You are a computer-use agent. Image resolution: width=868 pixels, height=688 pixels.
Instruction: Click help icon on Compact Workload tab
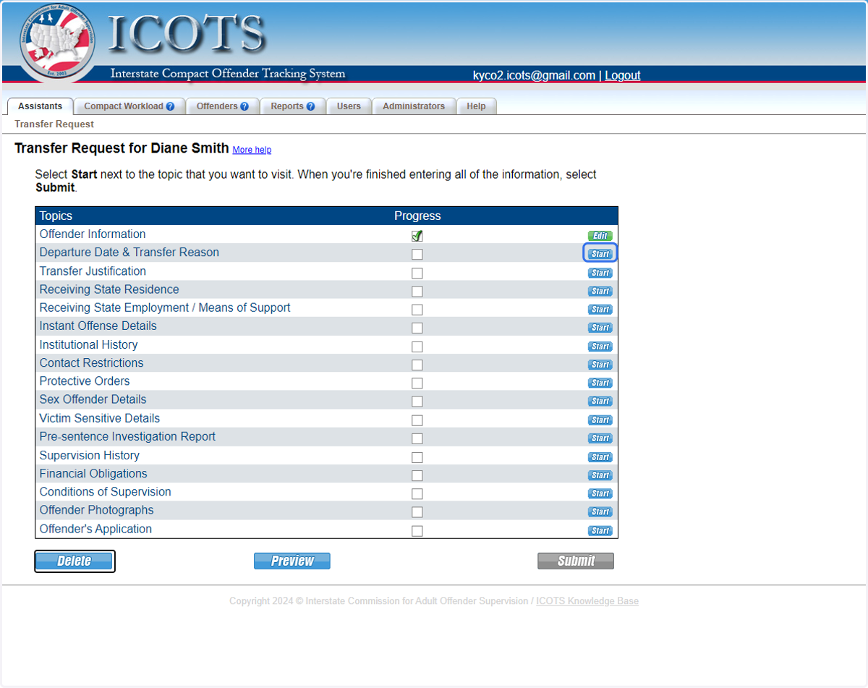click(171, 106)
